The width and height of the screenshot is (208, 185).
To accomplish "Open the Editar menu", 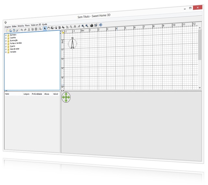I will [x=14, y=26].
